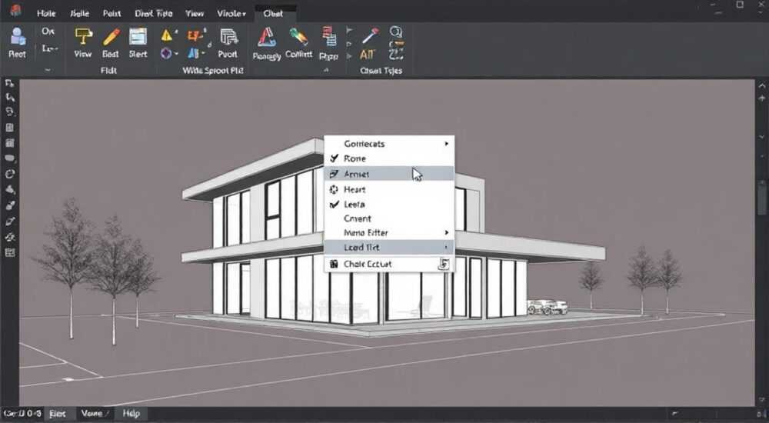
Task: Click the red letter A icon
Action: pos(266,38)
